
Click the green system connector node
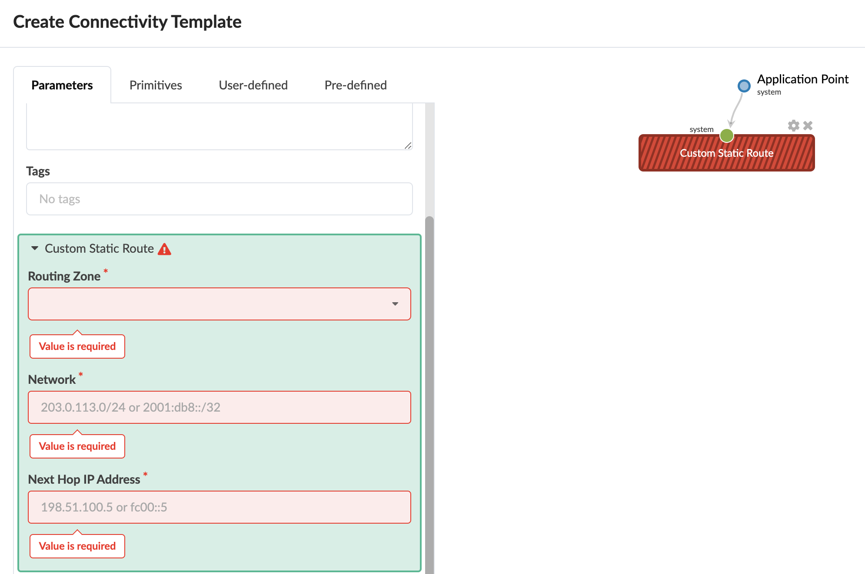tap(726, 135)
